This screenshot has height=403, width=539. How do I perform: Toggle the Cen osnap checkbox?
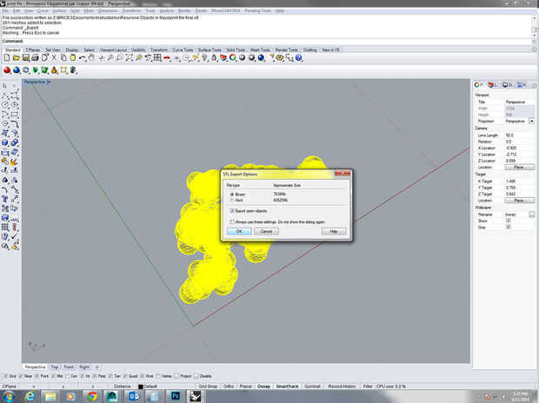[67, 376]
